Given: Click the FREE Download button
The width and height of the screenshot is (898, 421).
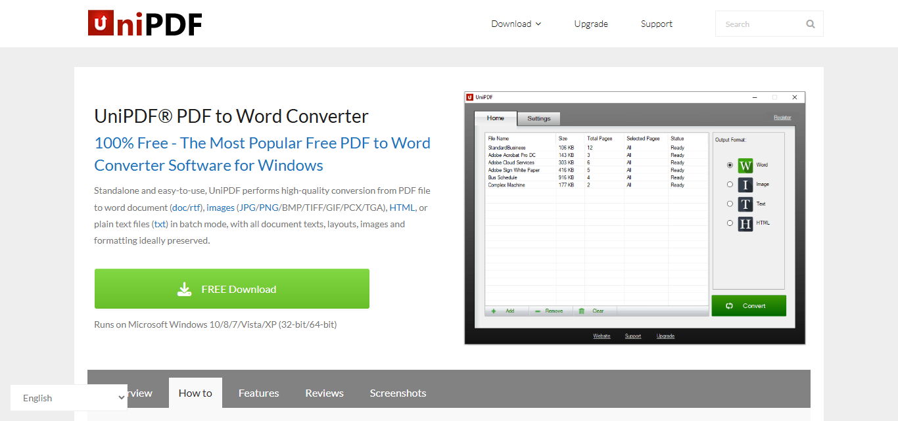Looking at the screenshot, I should 232,289.
